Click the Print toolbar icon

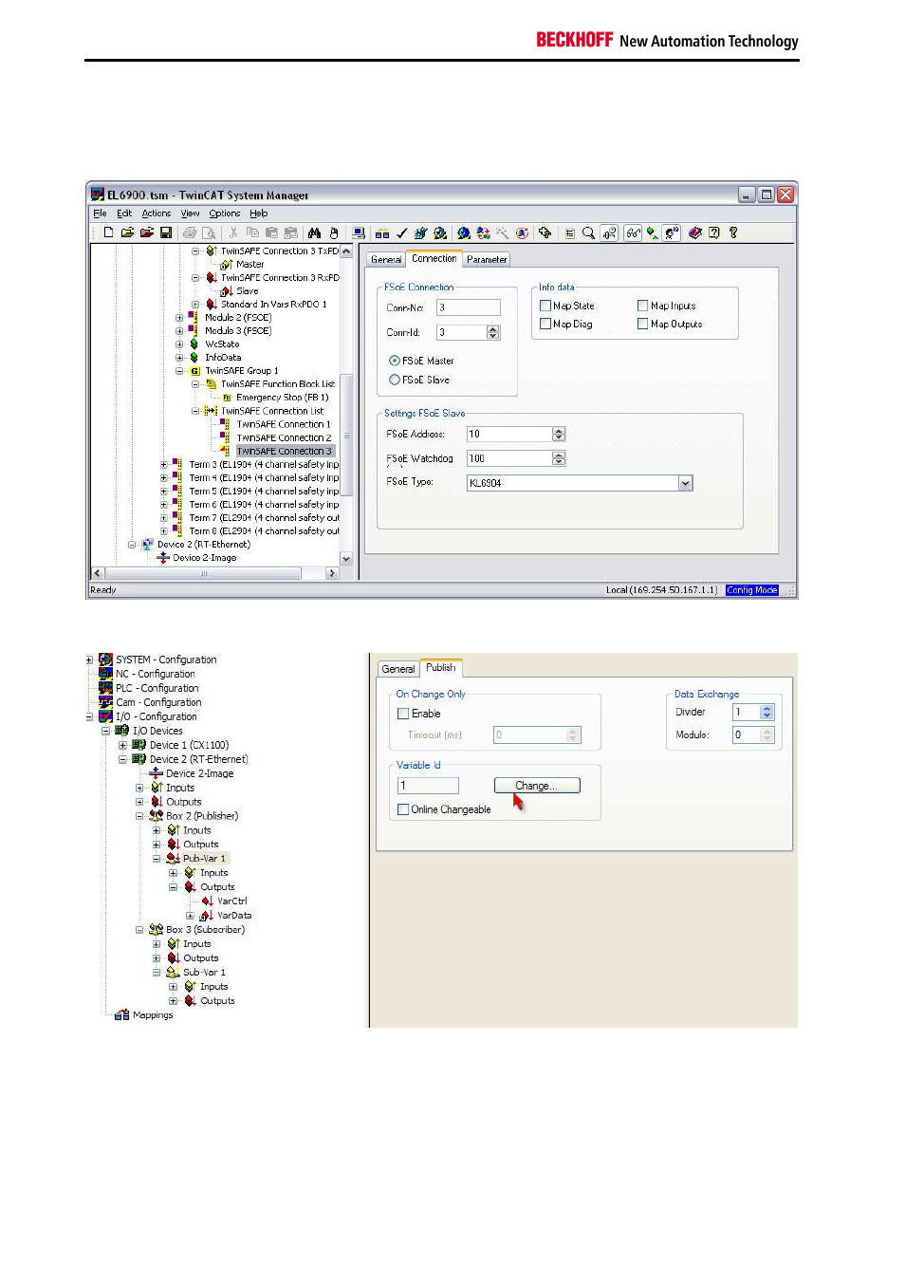pos(190,232)
